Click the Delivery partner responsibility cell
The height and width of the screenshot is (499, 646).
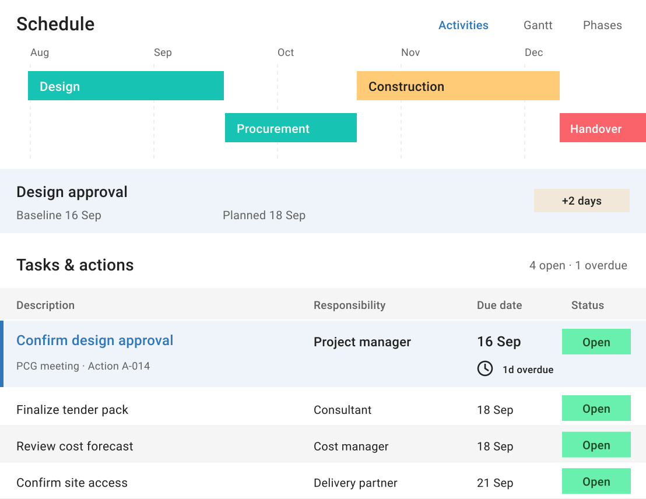(356, 483)
